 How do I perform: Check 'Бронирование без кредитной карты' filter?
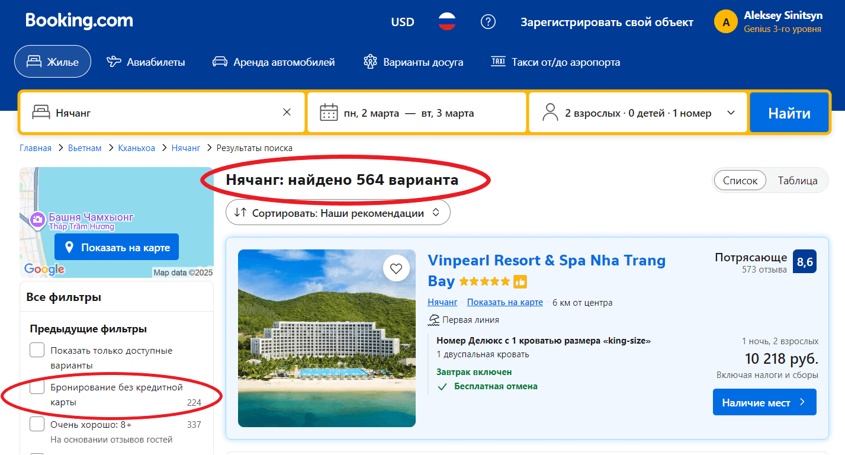click(x=37, y=387)
